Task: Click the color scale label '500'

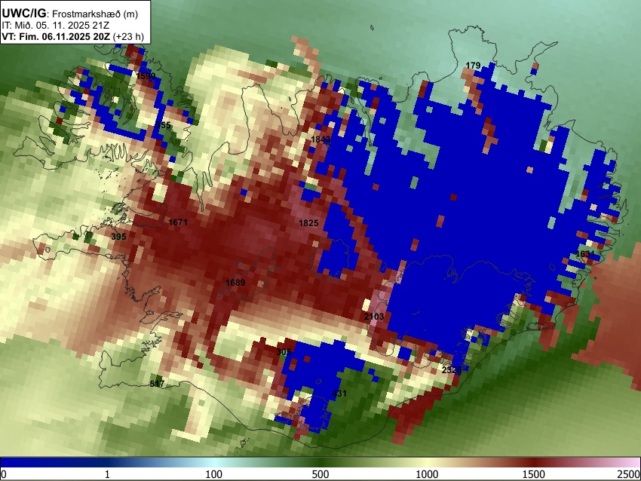Action: pos(320,474)
